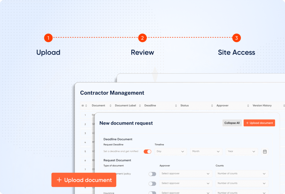Turn on the Insurance document toggle

click(152, 193)
